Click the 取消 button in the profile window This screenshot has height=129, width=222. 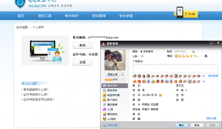click(197, 125)
